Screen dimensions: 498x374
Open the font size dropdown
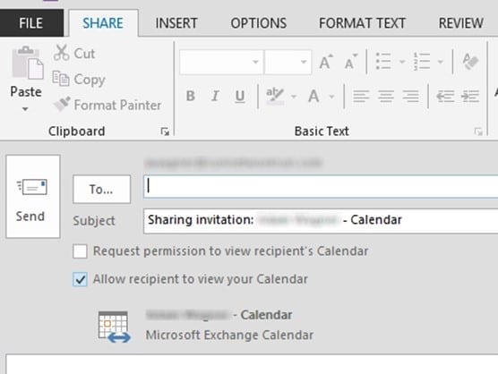coord(304,62)
